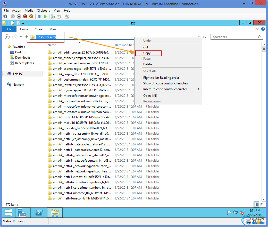The width and height of the screenshot is (268, 227).
Task: Click the Revert arrow icon
Action: pyautogui.click(x=59, y=16)
